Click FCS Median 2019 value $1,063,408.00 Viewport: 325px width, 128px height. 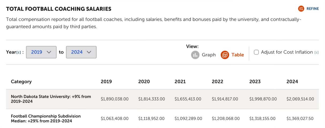pyautogui.click(x=114, y=119)
